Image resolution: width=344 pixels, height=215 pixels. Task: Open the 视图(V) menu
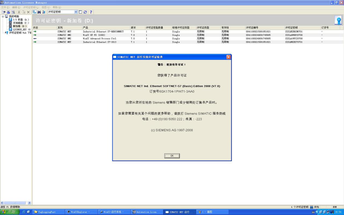pos(46,7)
